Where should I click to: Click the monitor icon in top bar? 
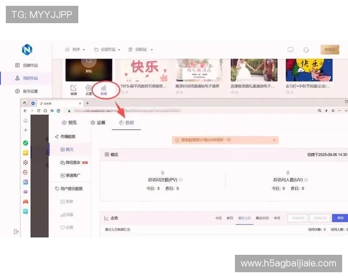pyautogui.click(x=291, y=50)
